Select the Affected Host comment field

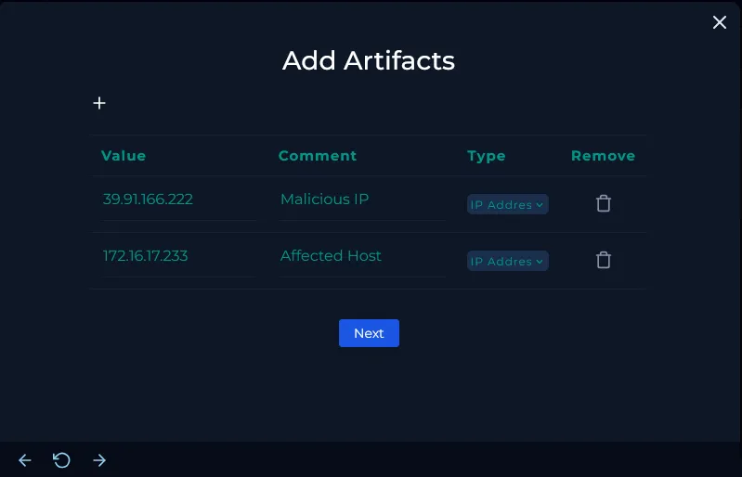(x=361, y=256)
